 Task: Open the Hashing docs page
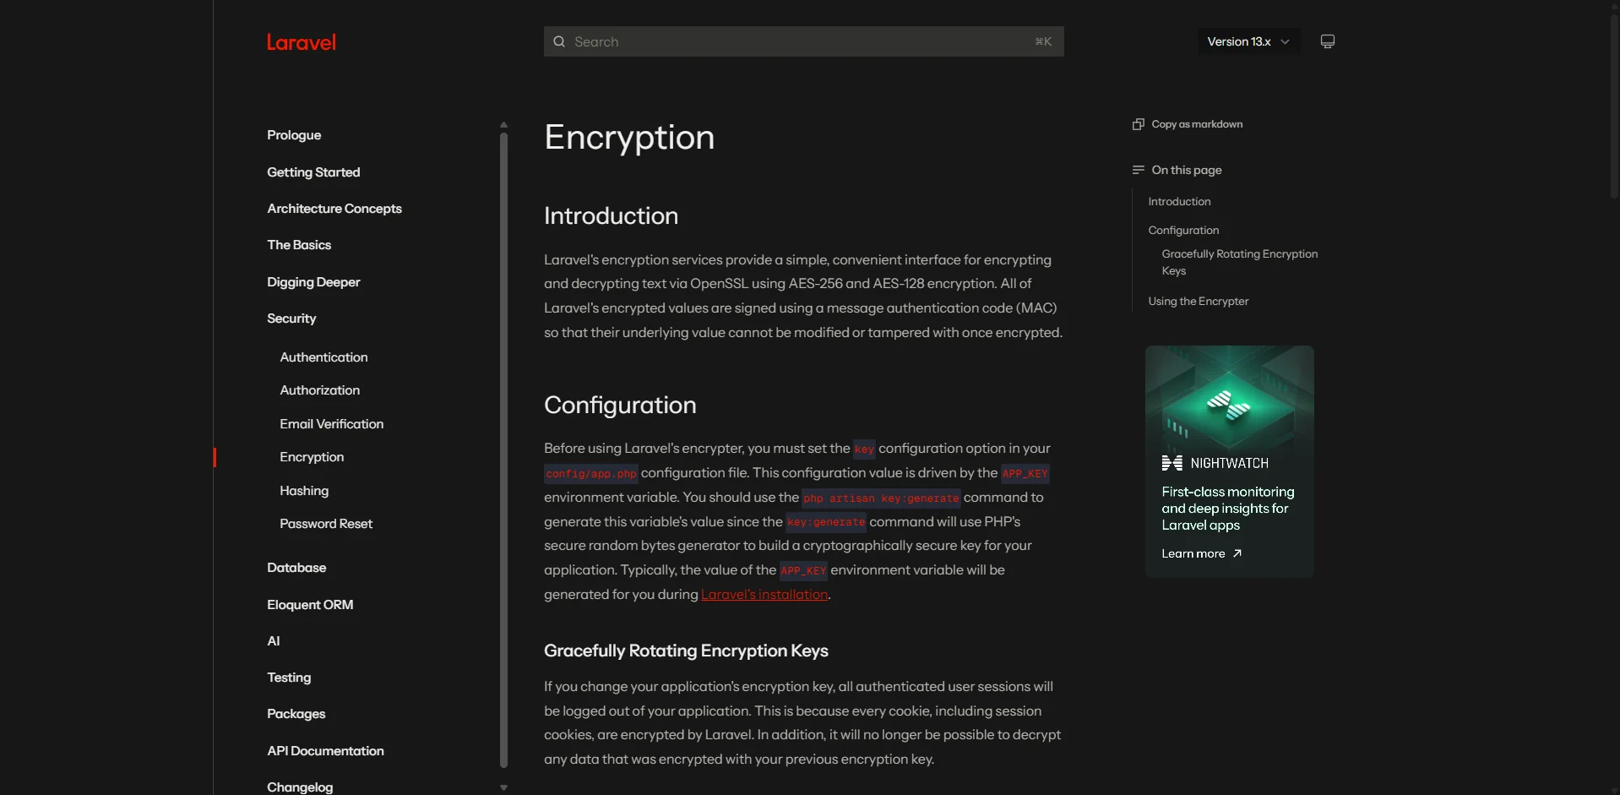pos(304,491)
